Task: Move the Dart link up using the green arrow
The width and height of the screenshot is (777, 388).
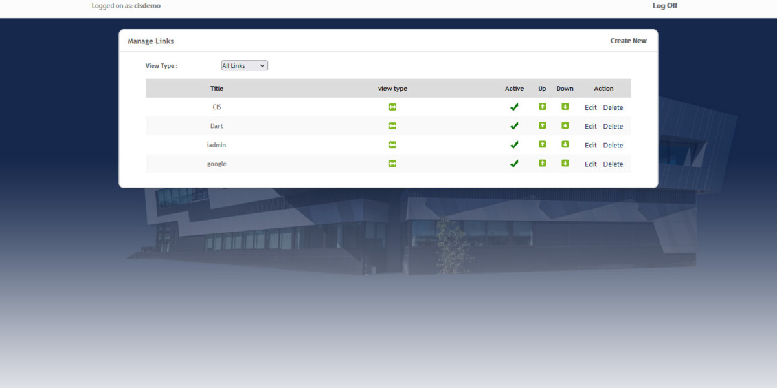Action: point(542,125)
